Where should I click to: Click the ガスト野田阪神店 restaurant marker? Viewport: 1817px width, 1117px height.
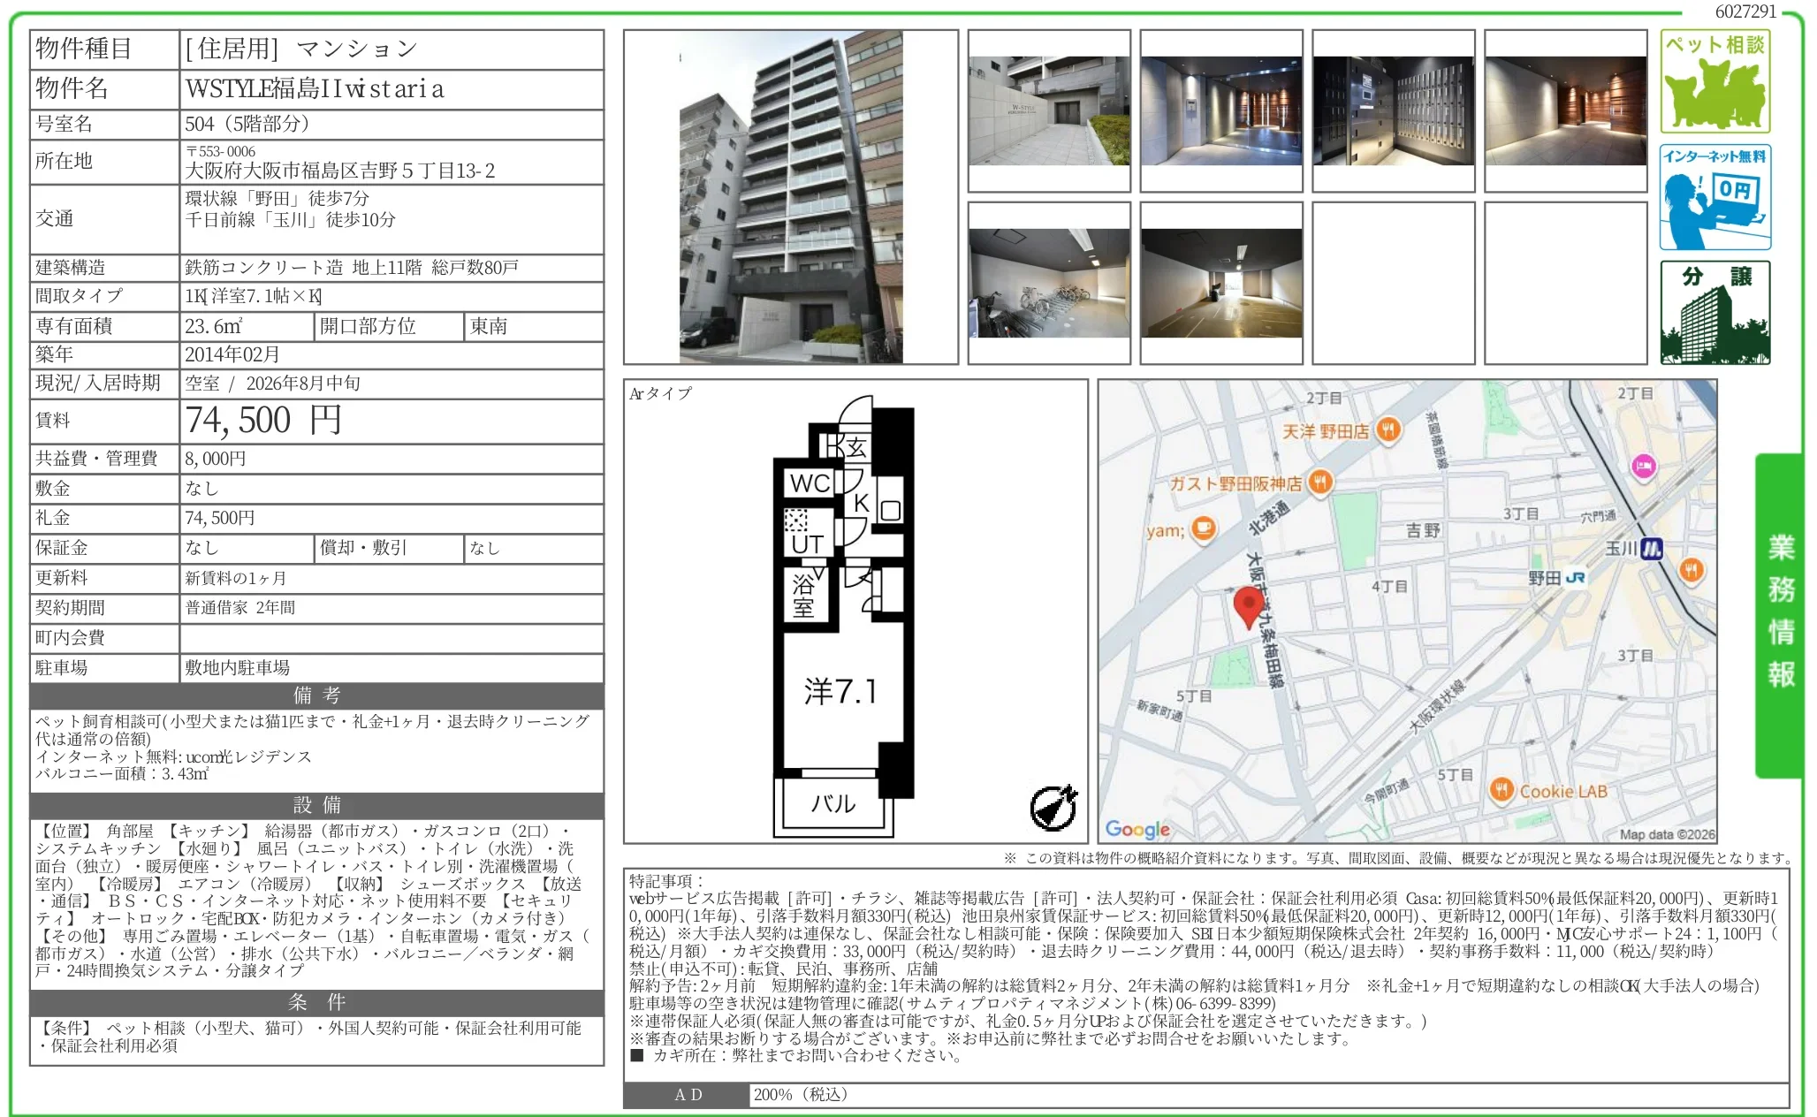point(1319,483)
